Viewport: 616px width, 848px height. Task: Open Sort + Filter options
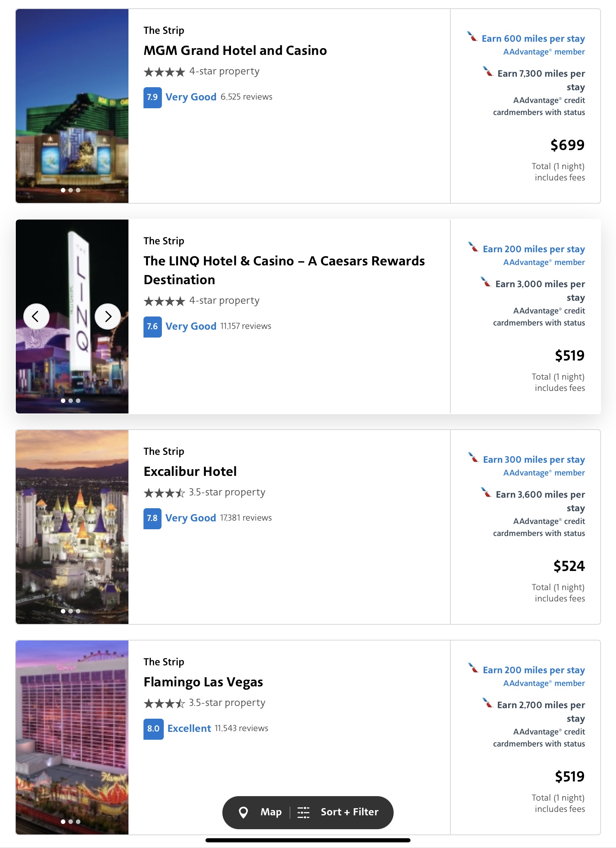tap(349, 812)
